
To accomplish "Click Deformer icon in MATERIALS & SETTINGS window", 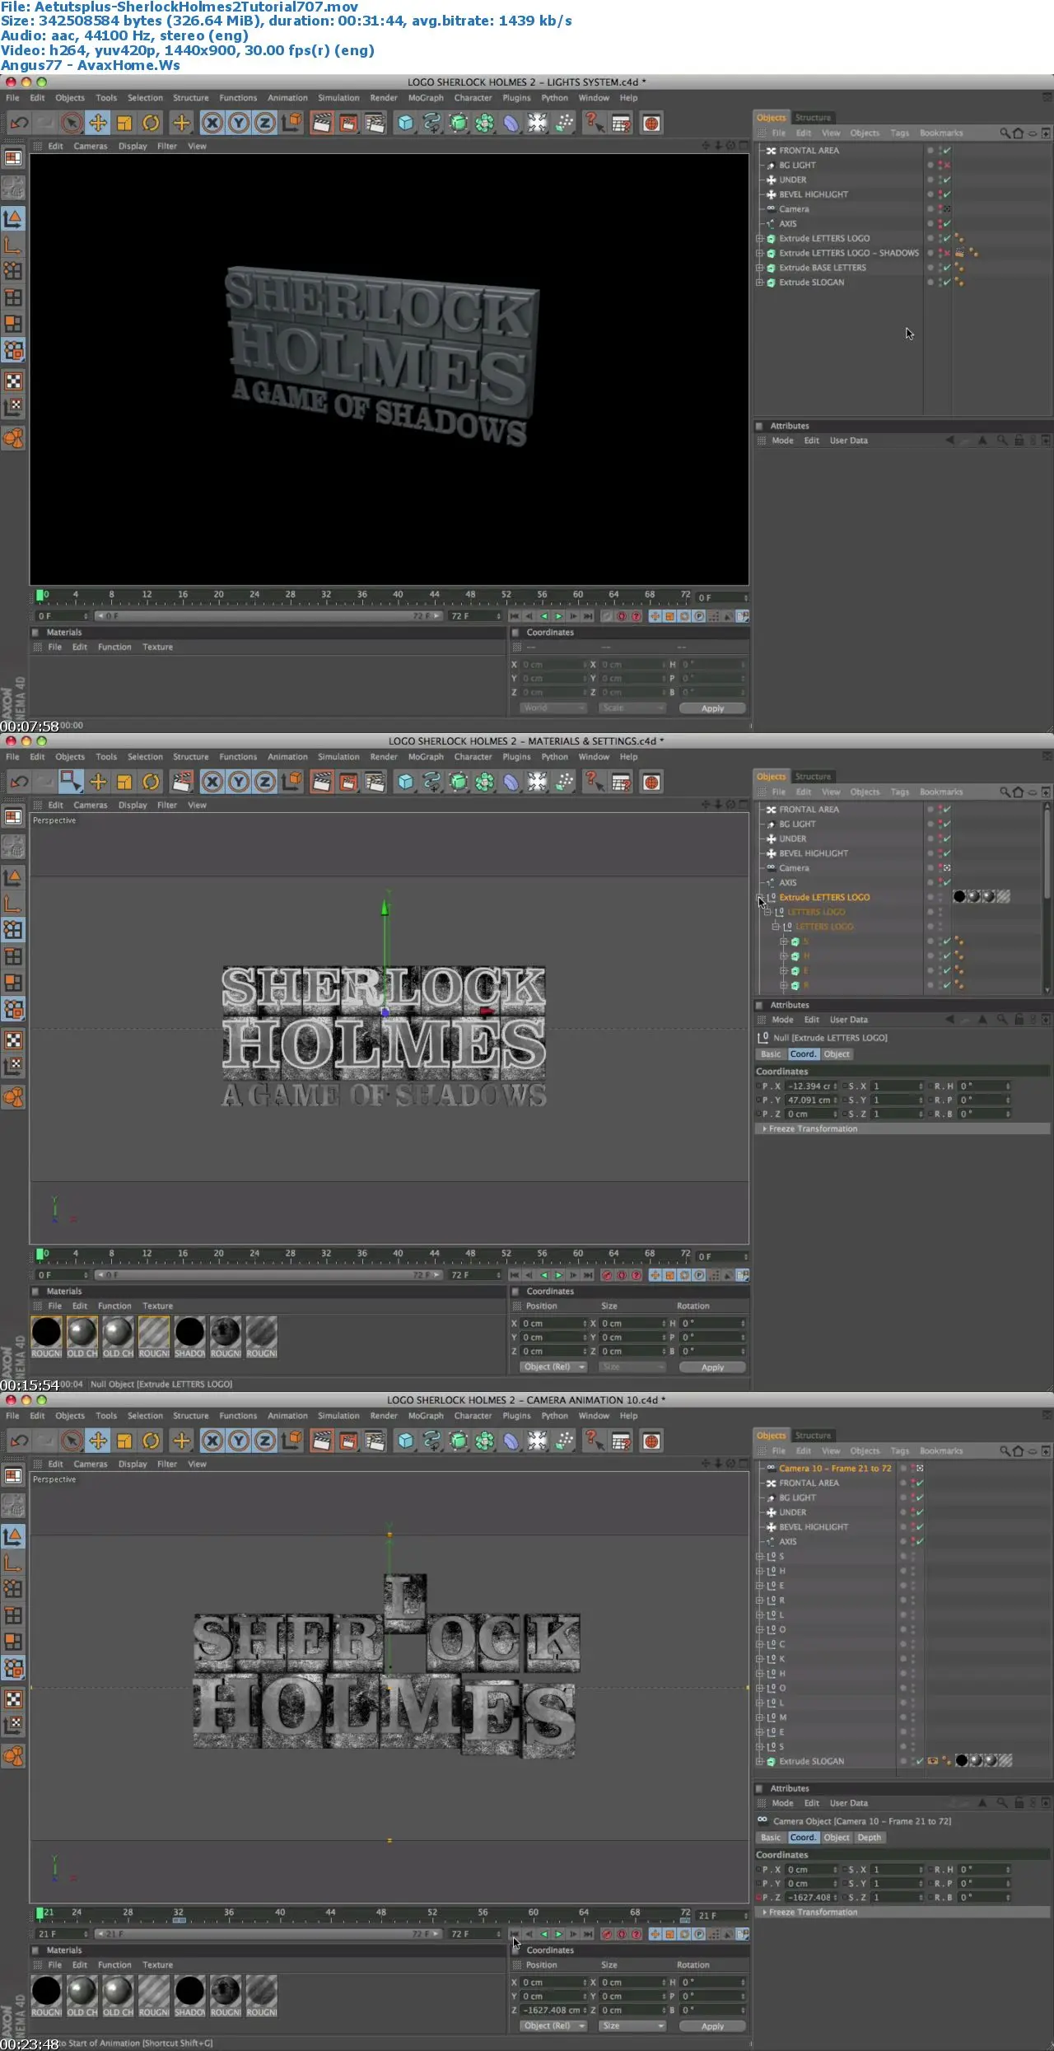I will pos(511,782).
